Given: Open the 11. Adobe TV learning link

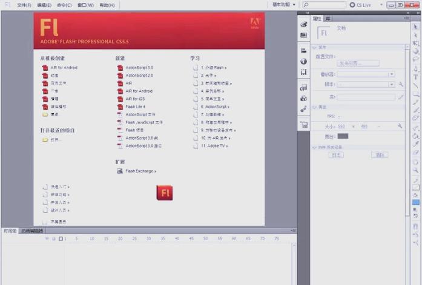Looking at the screenshot, I should point(211,146).
